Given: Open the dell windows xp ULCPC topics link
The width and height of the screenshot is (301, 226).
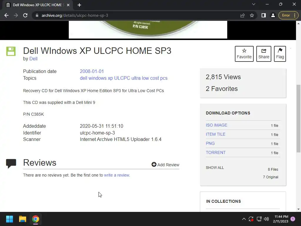Looking at the screenshot, I should [124, 78].
